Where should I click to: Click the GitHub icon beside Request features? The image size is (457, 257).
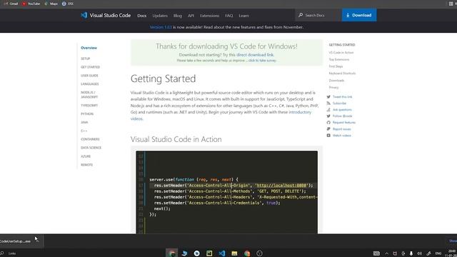point(328,122)
